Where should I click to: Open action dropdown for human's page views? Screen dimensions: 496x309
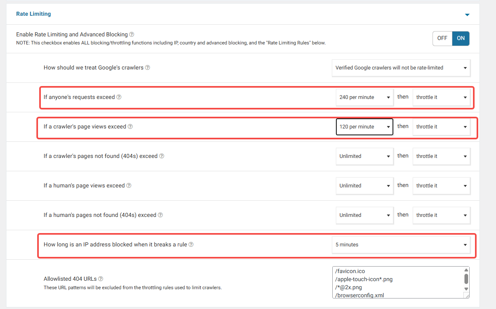tap(441, 186)
